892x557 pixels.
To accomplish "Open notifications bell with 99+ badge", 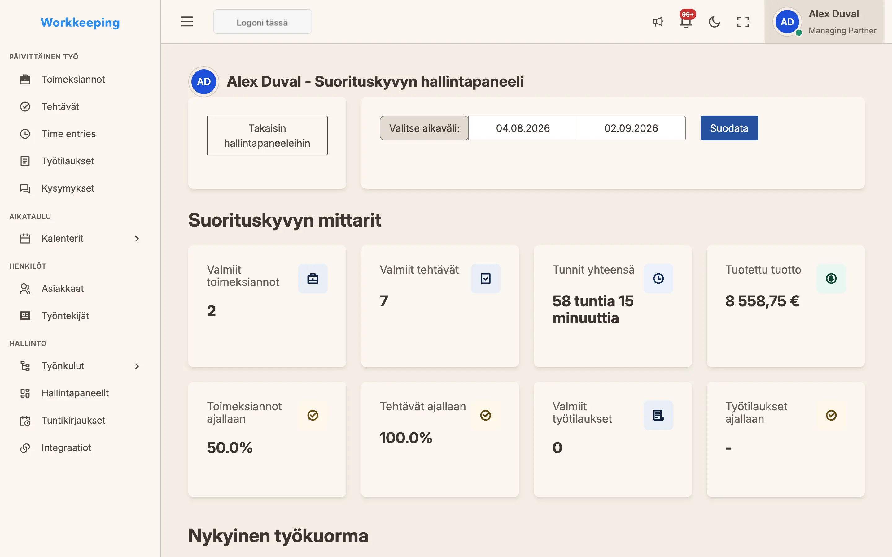I will coord(686,20).
